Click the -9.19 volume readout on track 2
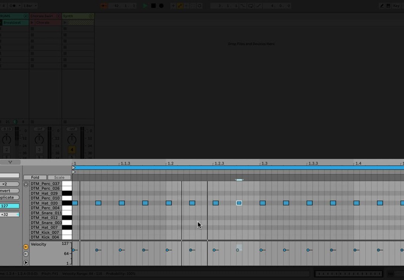Viewport: 404px width, 280px height. point(7,129)
